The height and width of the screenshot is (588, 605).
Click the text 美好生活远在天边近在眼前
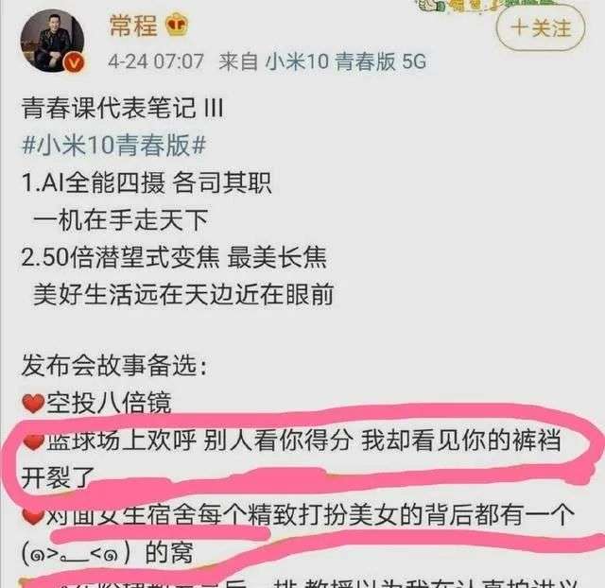coord(183,295)
